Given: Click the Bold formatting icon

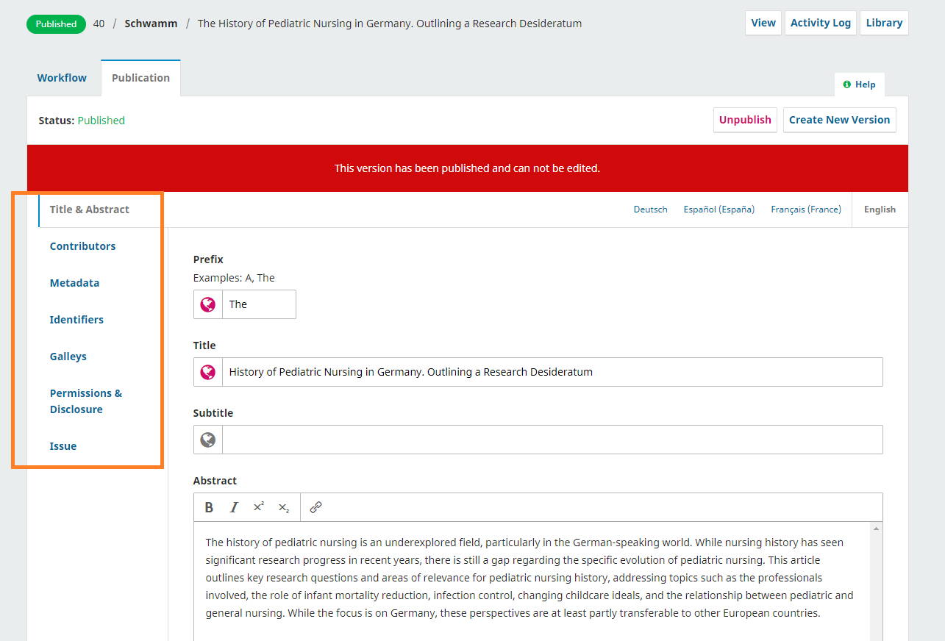Looking at the screenshot, I should click(x=209, y=507).
